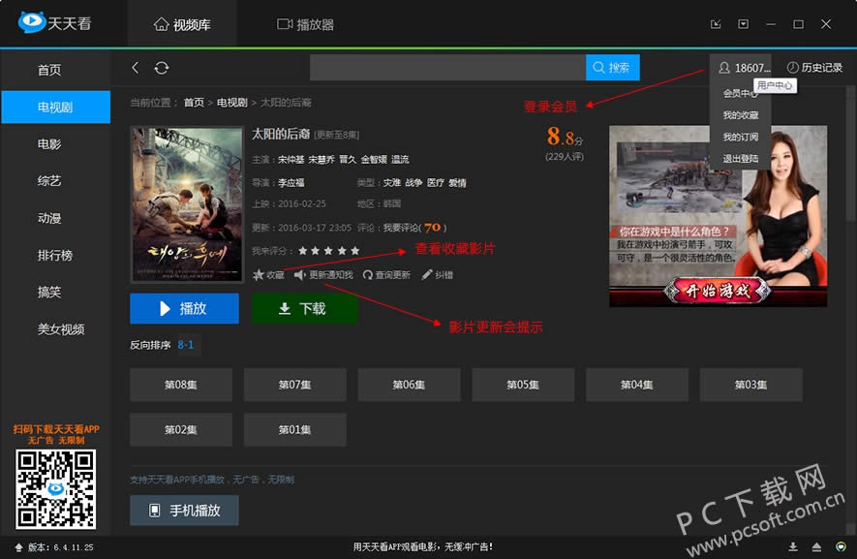Click the version upgrade arrow icon
857x559 pixels.
[18, 547]
